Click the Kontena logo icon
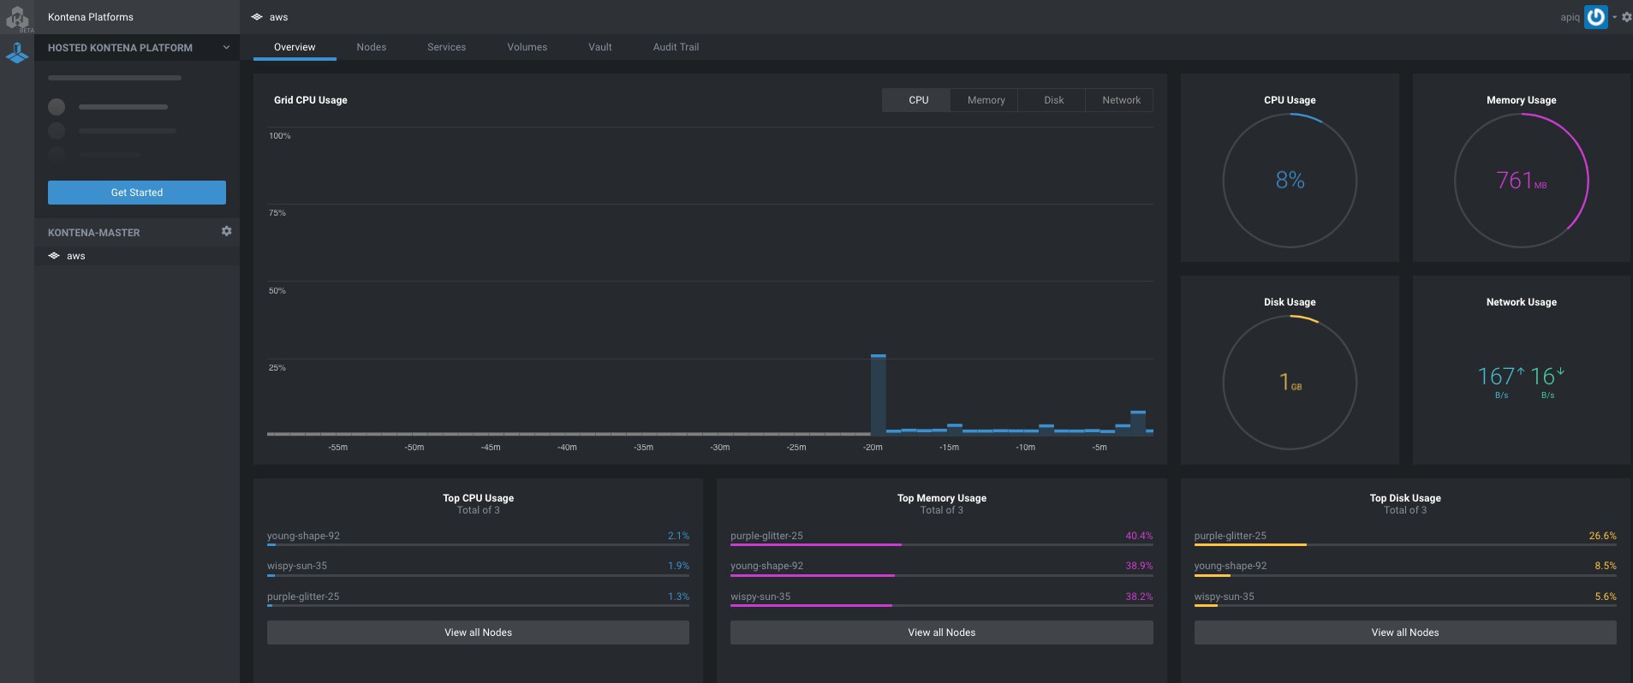 pyautogui.click(x=17, y=17)
